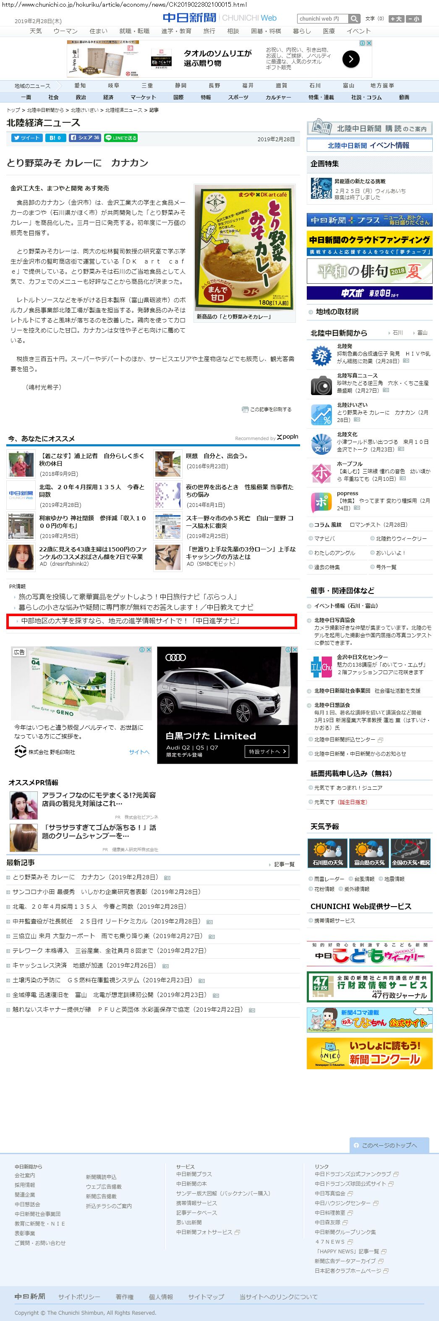Click the printer icon to print article
Image resolution: width=439 pixels, height=1321 pixels.
click(x=245, y=409)
